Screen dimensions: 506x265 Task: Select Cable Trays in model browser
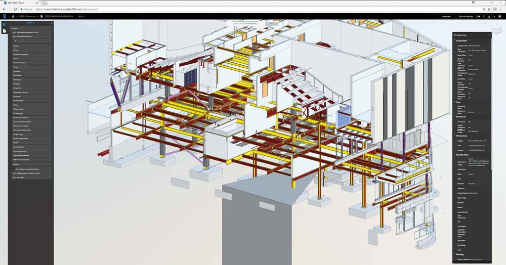[x=32, y=134]
